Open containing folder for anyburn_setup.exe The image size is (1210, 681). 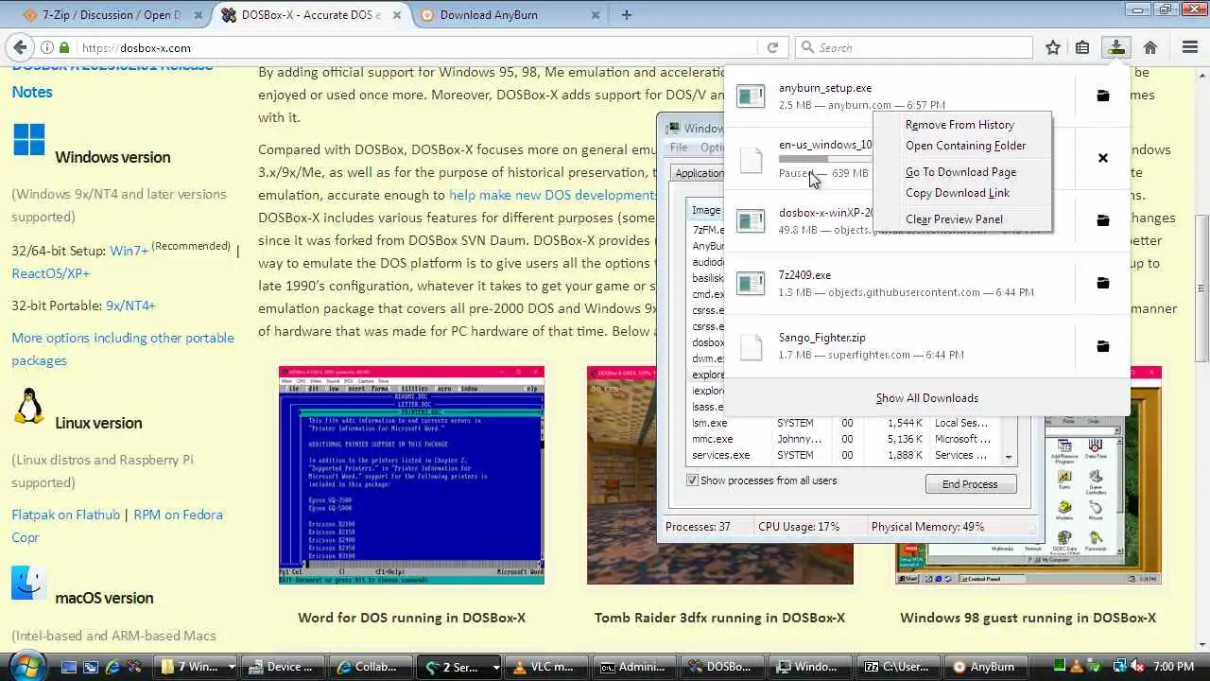[1102, 96]
